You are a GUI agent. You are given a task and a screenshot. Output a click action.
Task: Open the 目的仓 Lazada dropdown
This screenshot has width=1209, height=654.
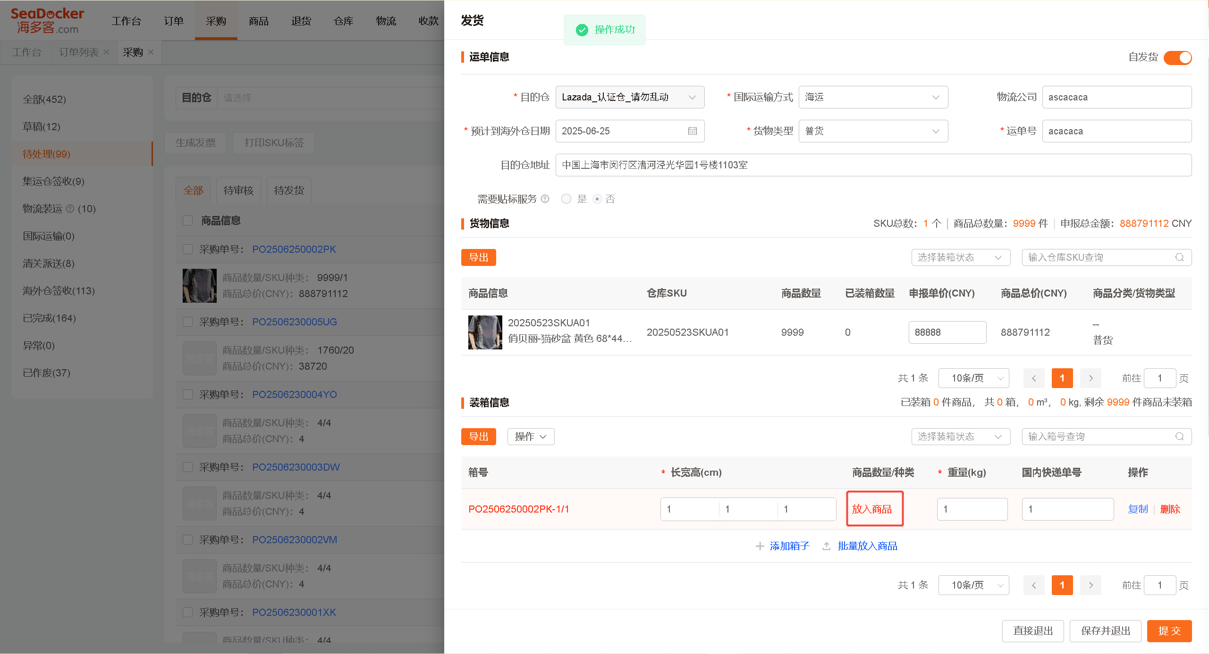click(x=630, y=97)
